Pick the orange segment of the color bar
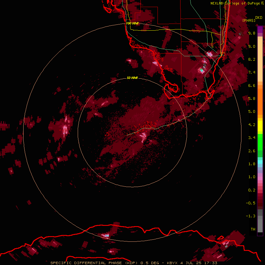This screenshot has height=265, width=265. [260, 101]
